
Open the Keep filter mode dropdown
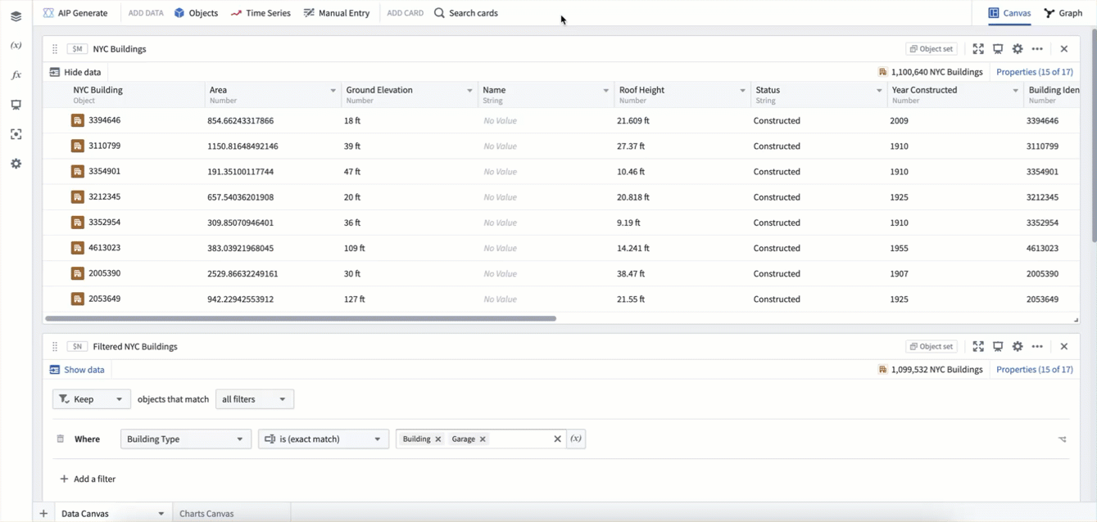tap(91, 399)
